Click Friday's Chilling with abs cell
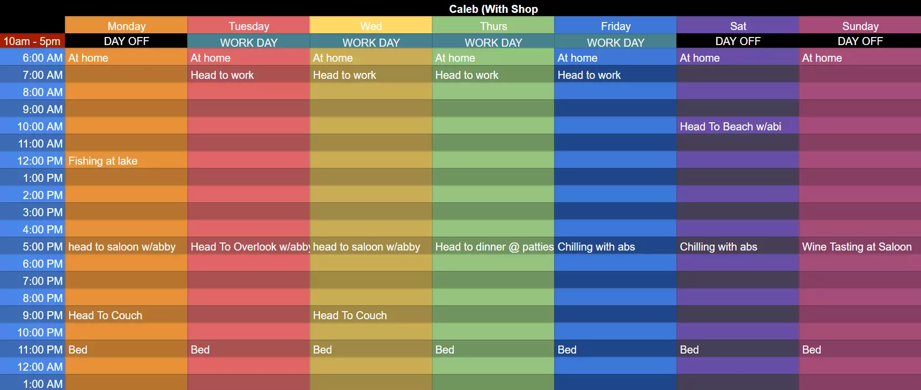Image resolution: width=921 pixels, height=390 pixels. tap(615, 247)
